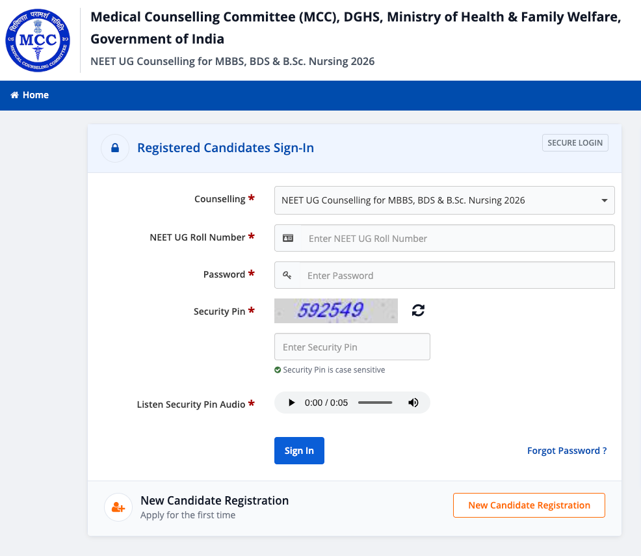
Task: Click green check icon beside case sensitive note
Action: 278,370
